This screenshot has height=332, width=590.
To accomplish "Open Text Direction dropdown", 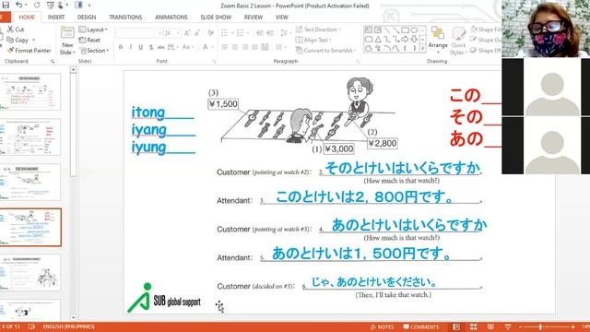I will click(x=318, y=30).
